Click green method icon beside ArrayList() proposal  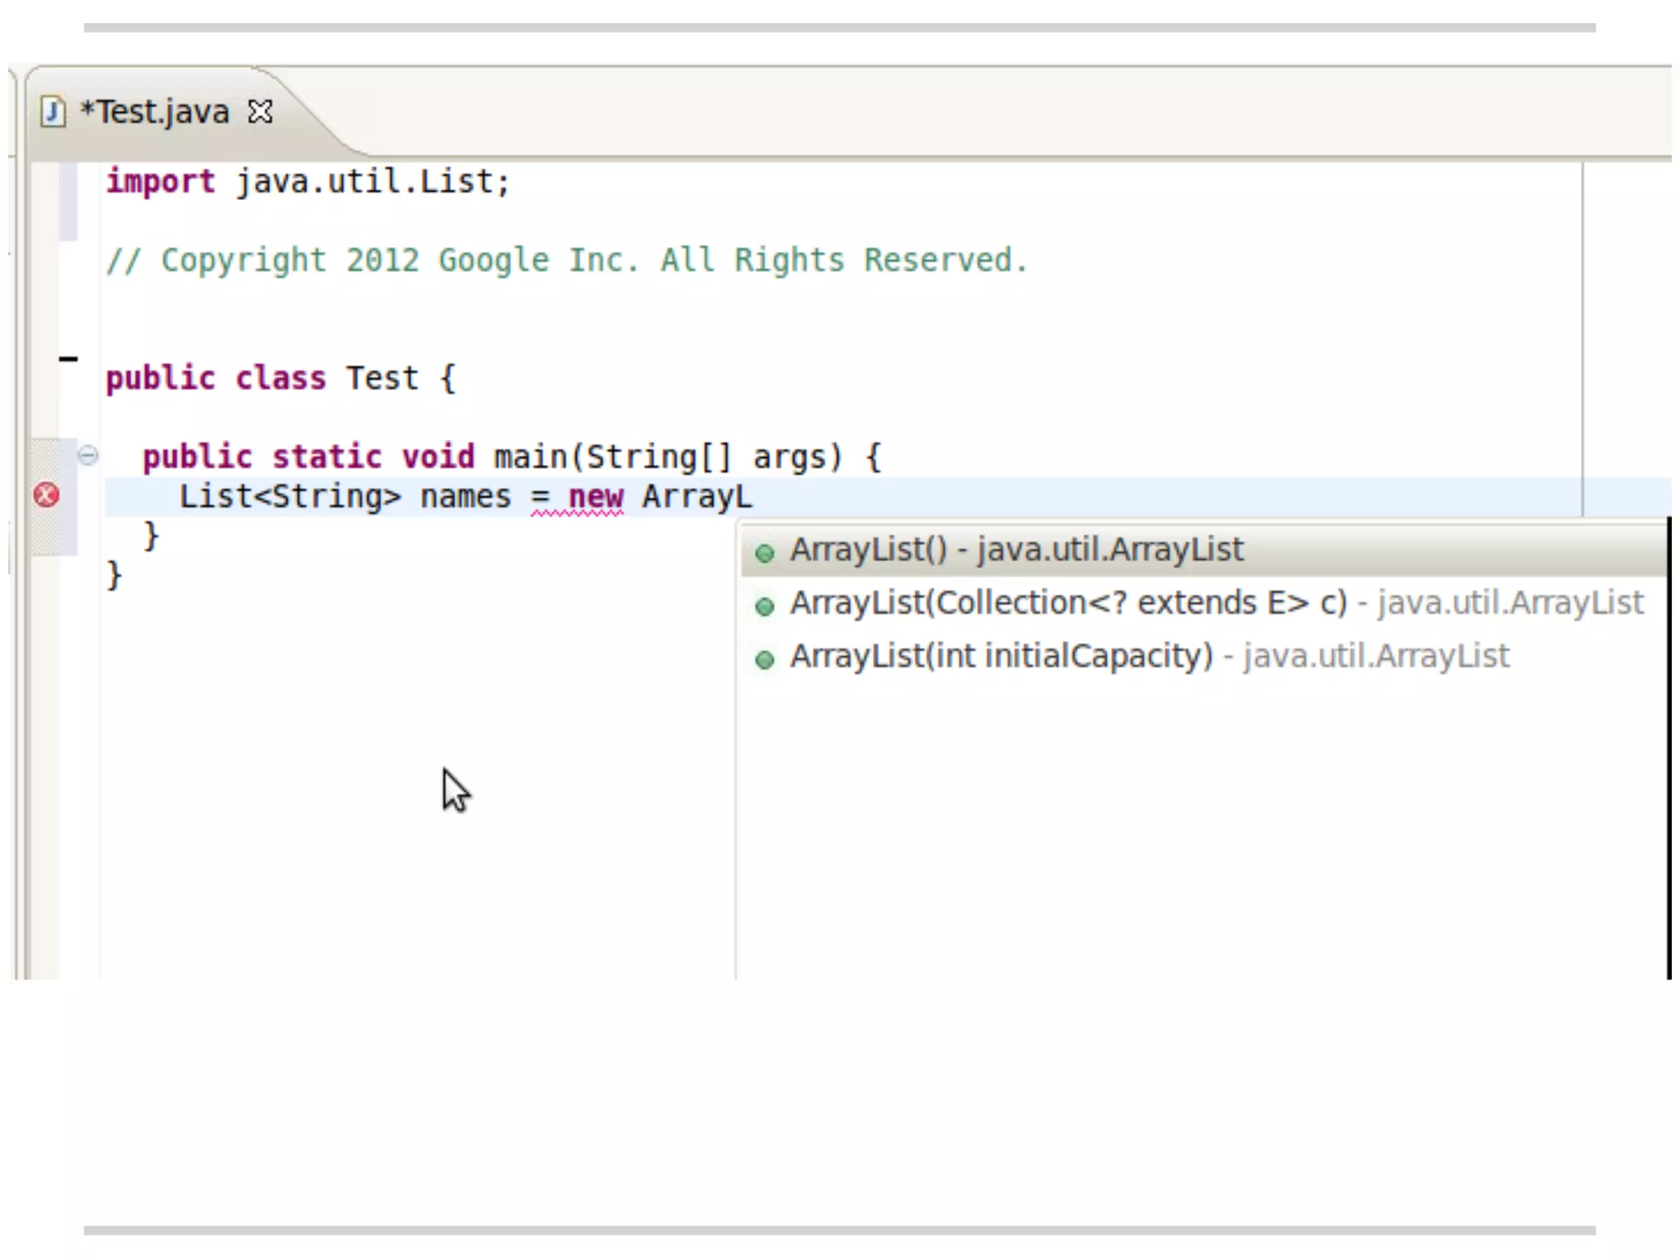point(765,554)
